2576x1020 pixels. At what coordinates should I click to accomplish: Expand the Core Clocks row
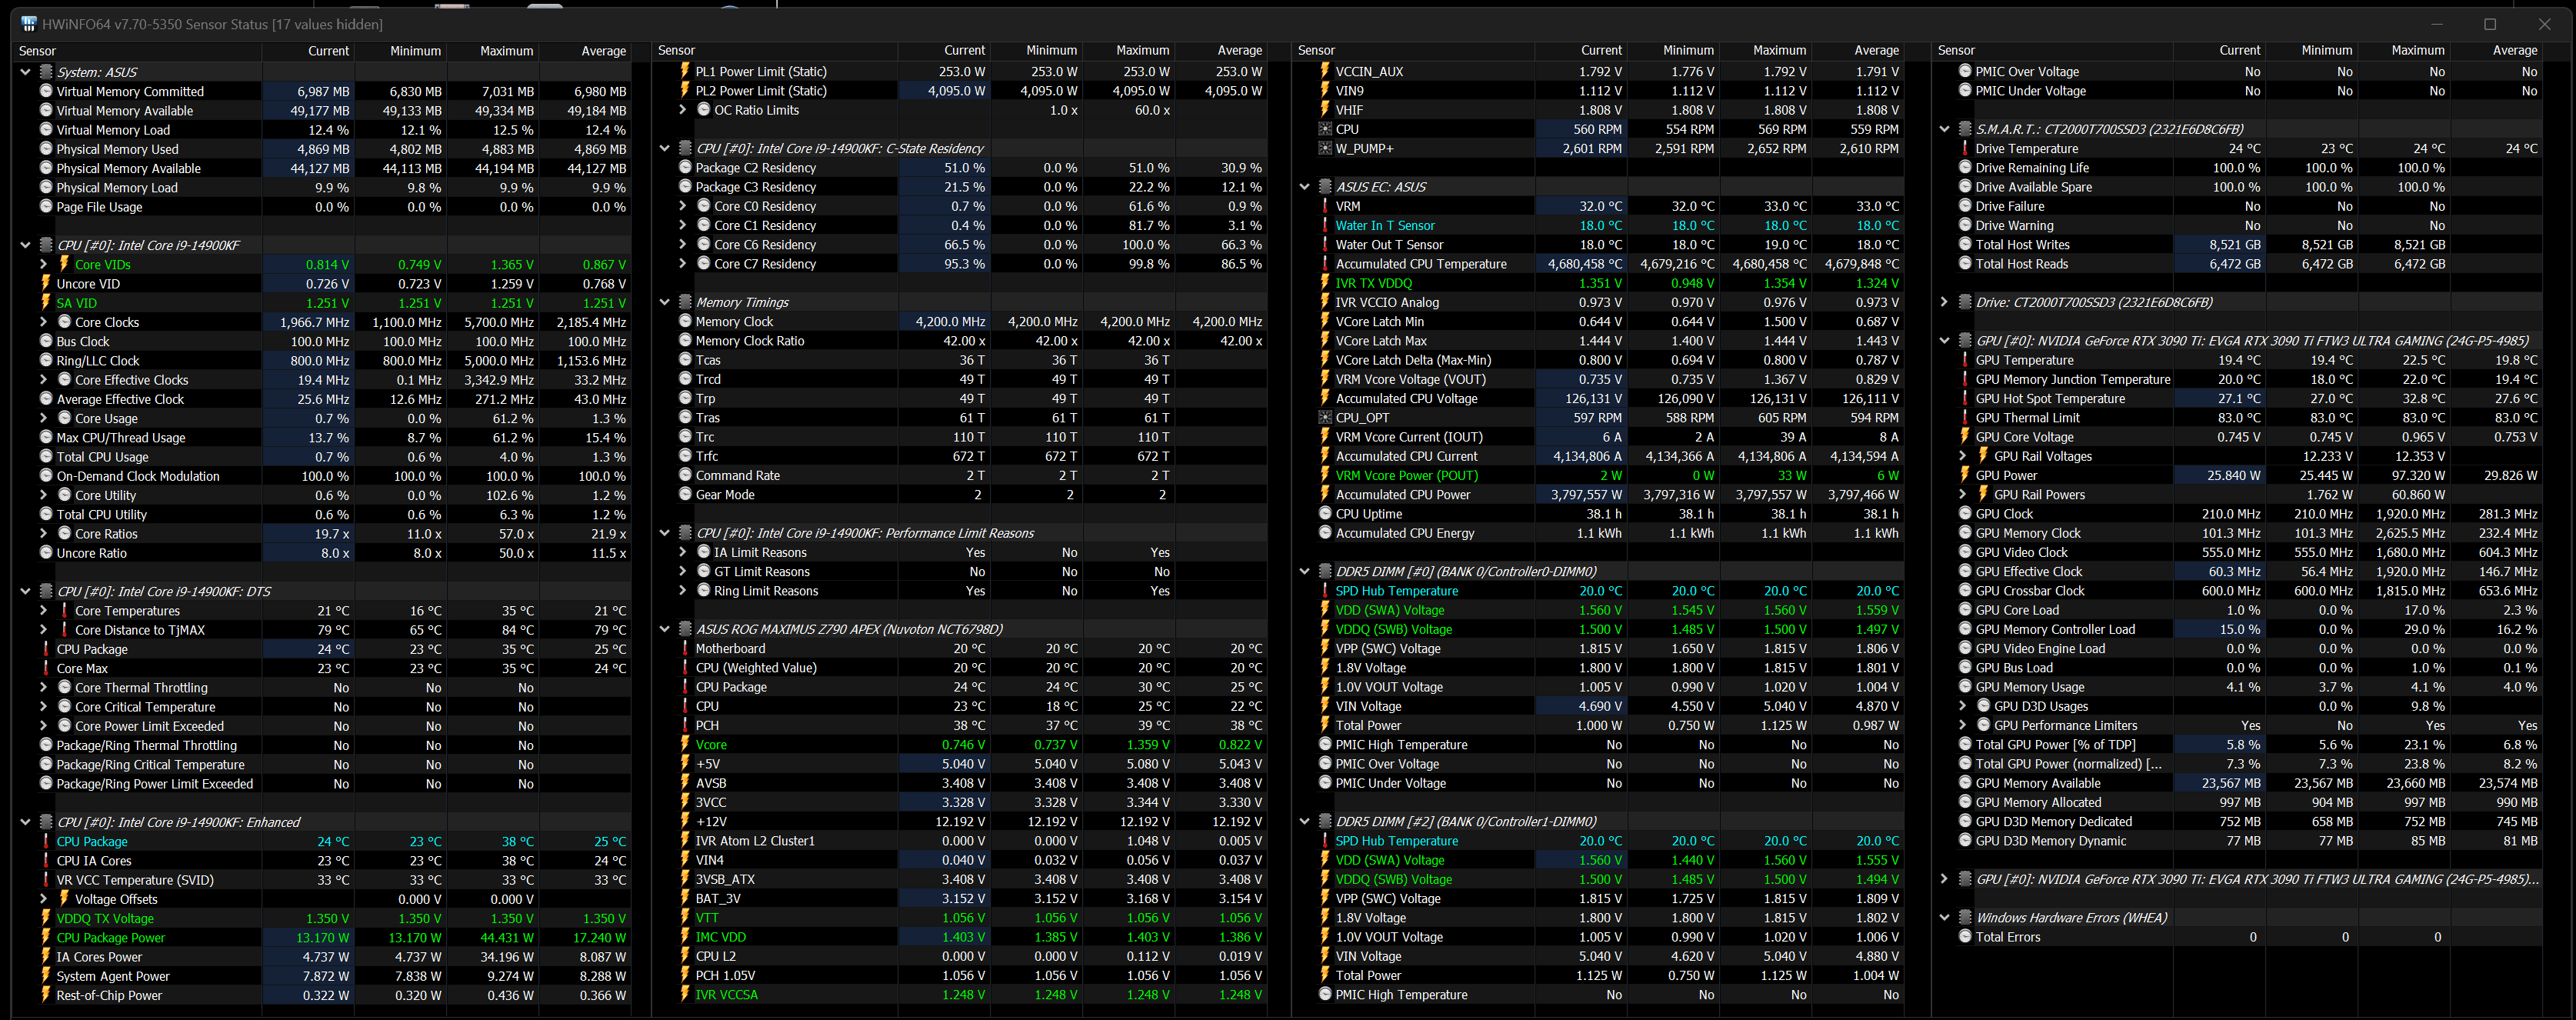point(44,322)
